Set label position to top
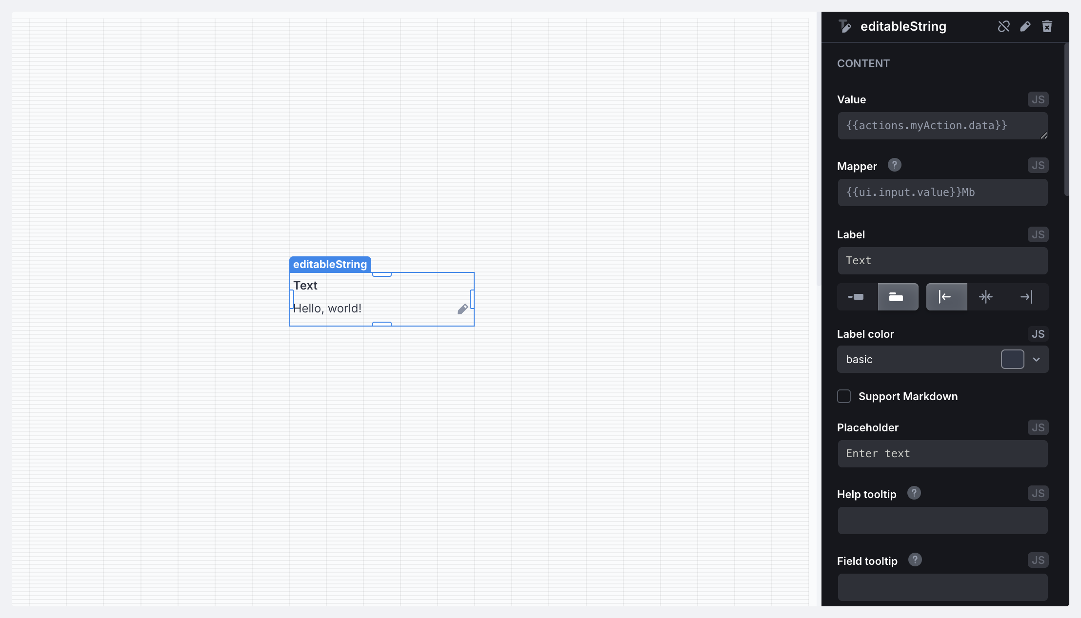1081x618 pixels. click(898, 297)
